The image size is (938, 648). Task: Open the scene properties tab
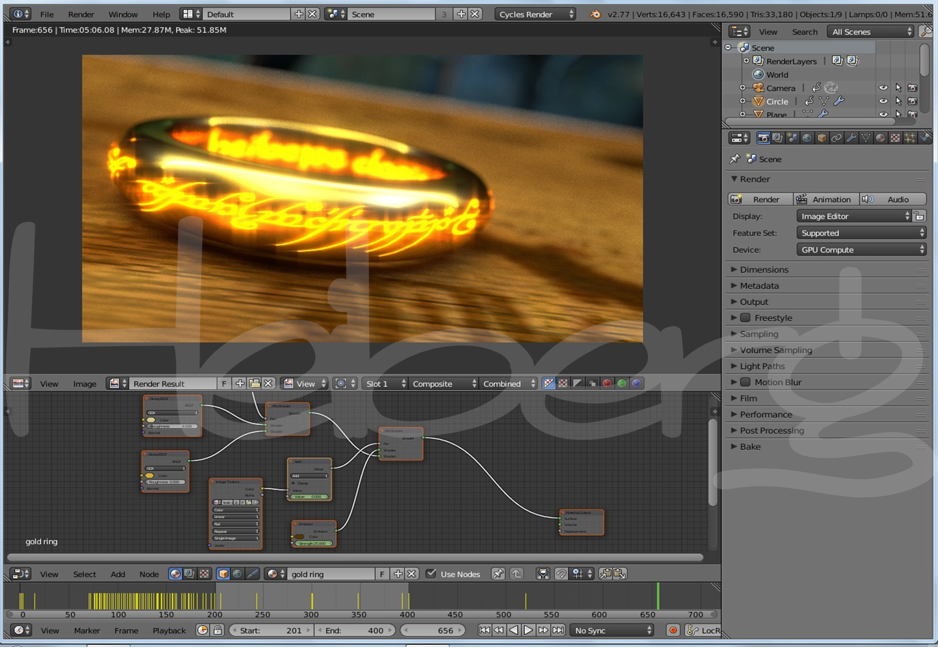793,138
